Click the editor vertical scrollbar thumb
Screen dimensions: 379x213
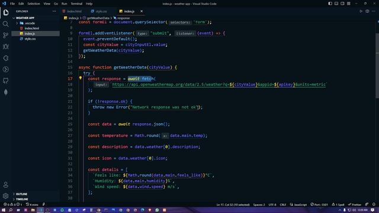click(x=377, y=65)
